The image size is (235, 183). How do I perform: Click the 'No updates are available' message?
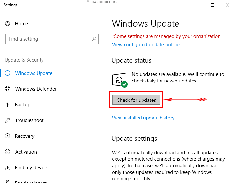click(x=178, y=78)
